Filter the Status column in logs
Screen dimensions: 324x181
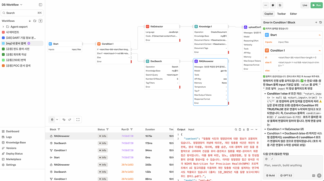pos(107,129)
